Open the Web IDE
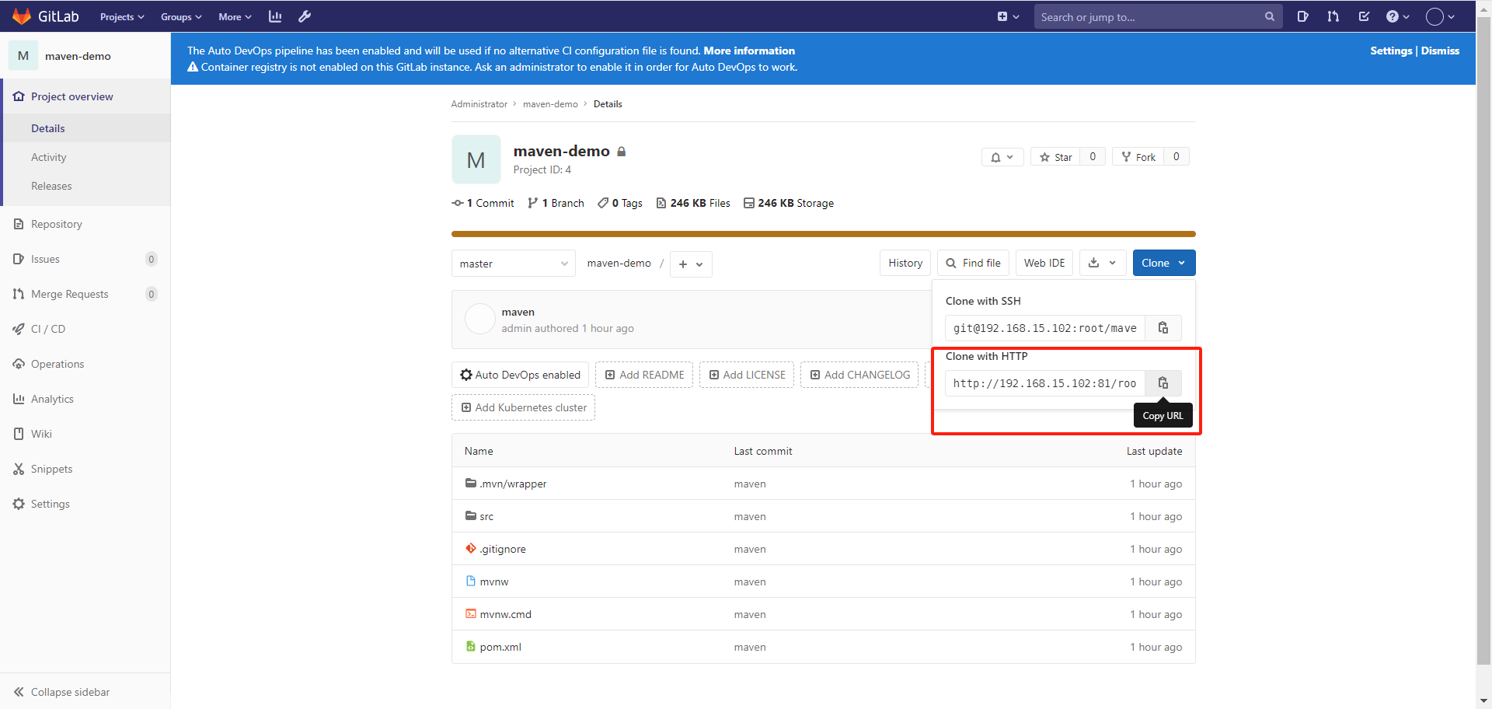The width and height of the screenshot is (1492, 709). 1044,263
